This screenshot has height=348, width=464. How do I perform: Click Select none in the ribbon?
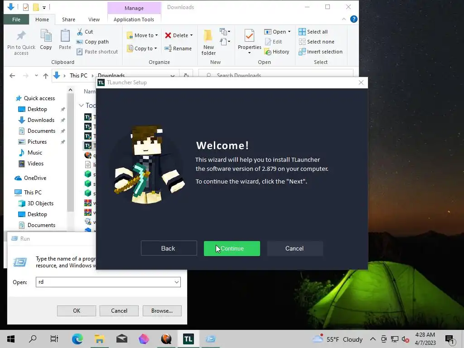[x=316, y=42]
